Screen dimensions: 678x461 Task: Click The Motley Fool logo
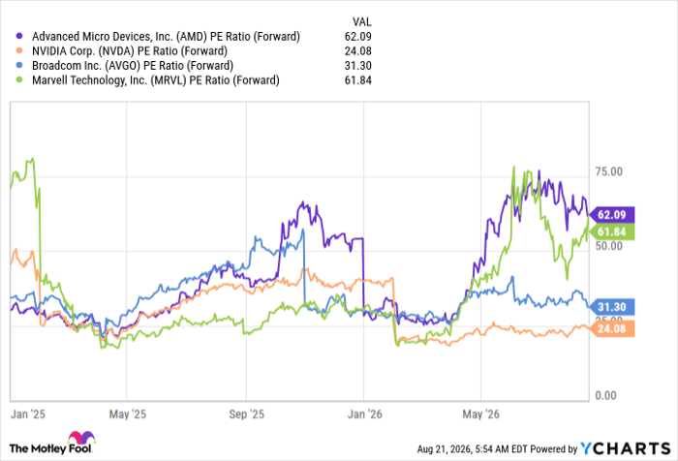52,443
